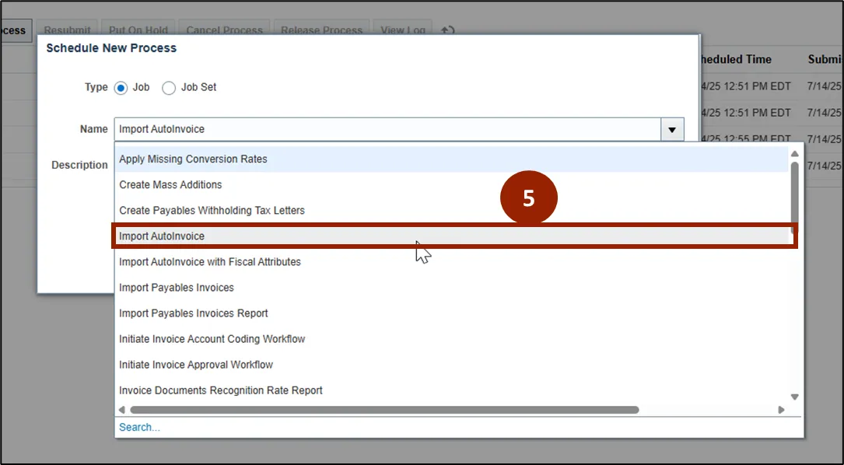Pick Import AutoInvoice with Fiscal Attributes
Image resolution: width=844 pixels, height=465 pixels.
click(x=210, y=262)
